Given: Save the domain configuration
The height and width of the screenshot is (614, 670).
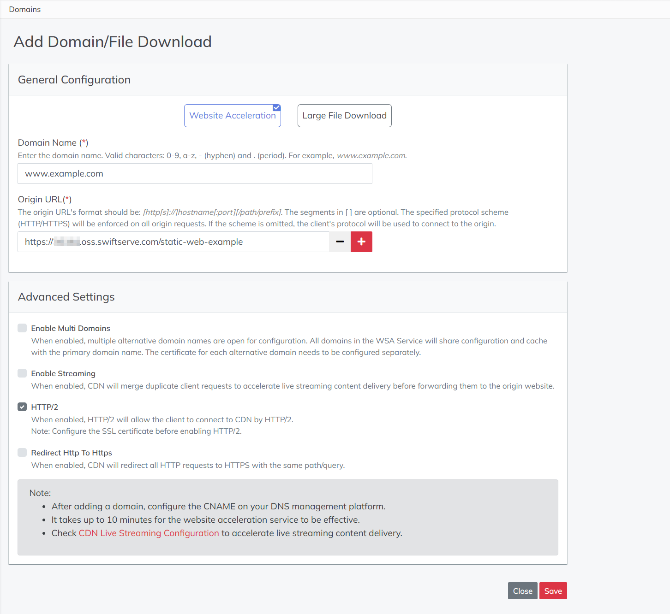Looking at the screenshot, I should coord(553,590).
